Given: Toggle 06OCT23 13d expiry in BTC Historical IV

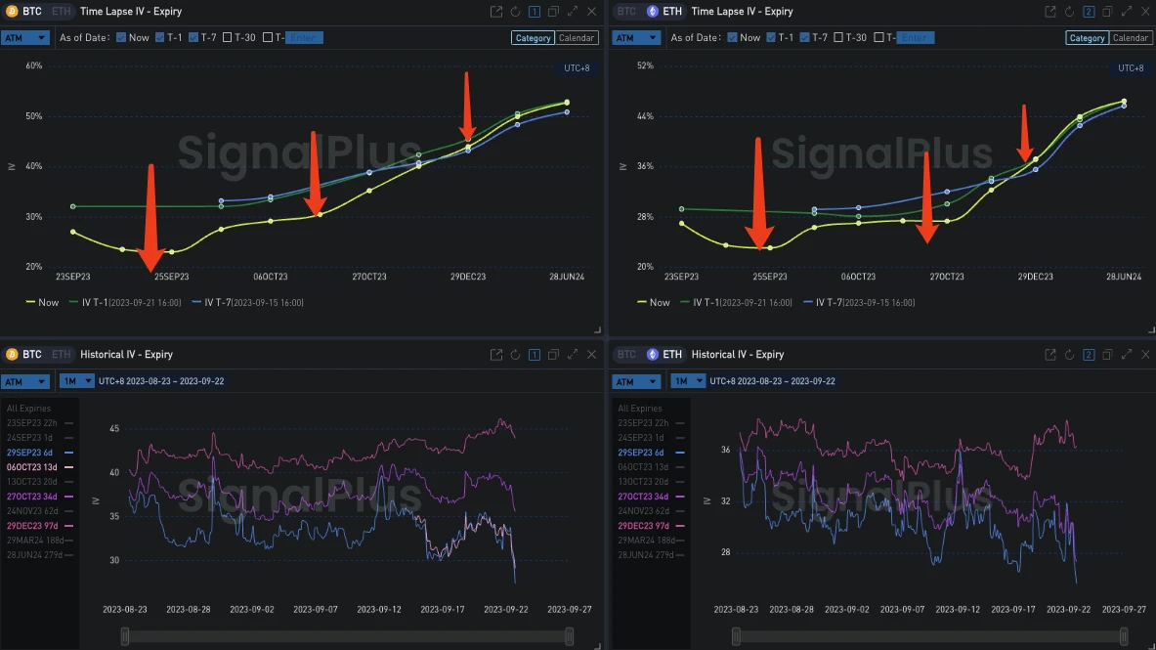Looking at the screenshot, I should pos(40,468).
